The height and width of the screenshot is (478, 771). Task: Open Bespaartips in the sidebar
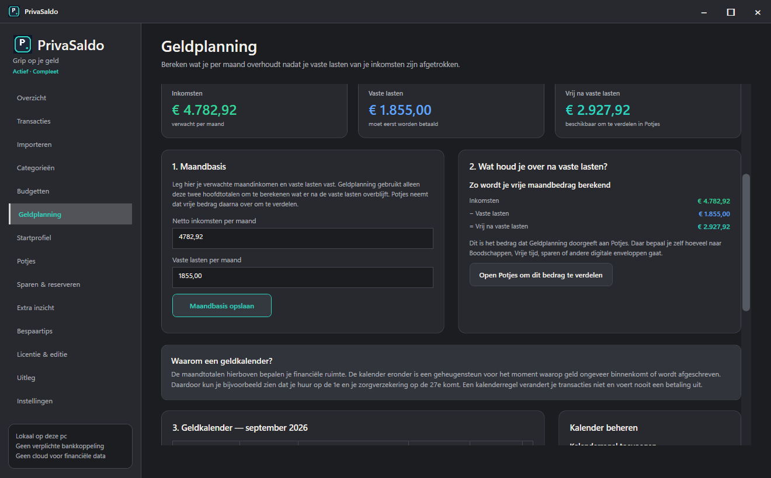70,331
